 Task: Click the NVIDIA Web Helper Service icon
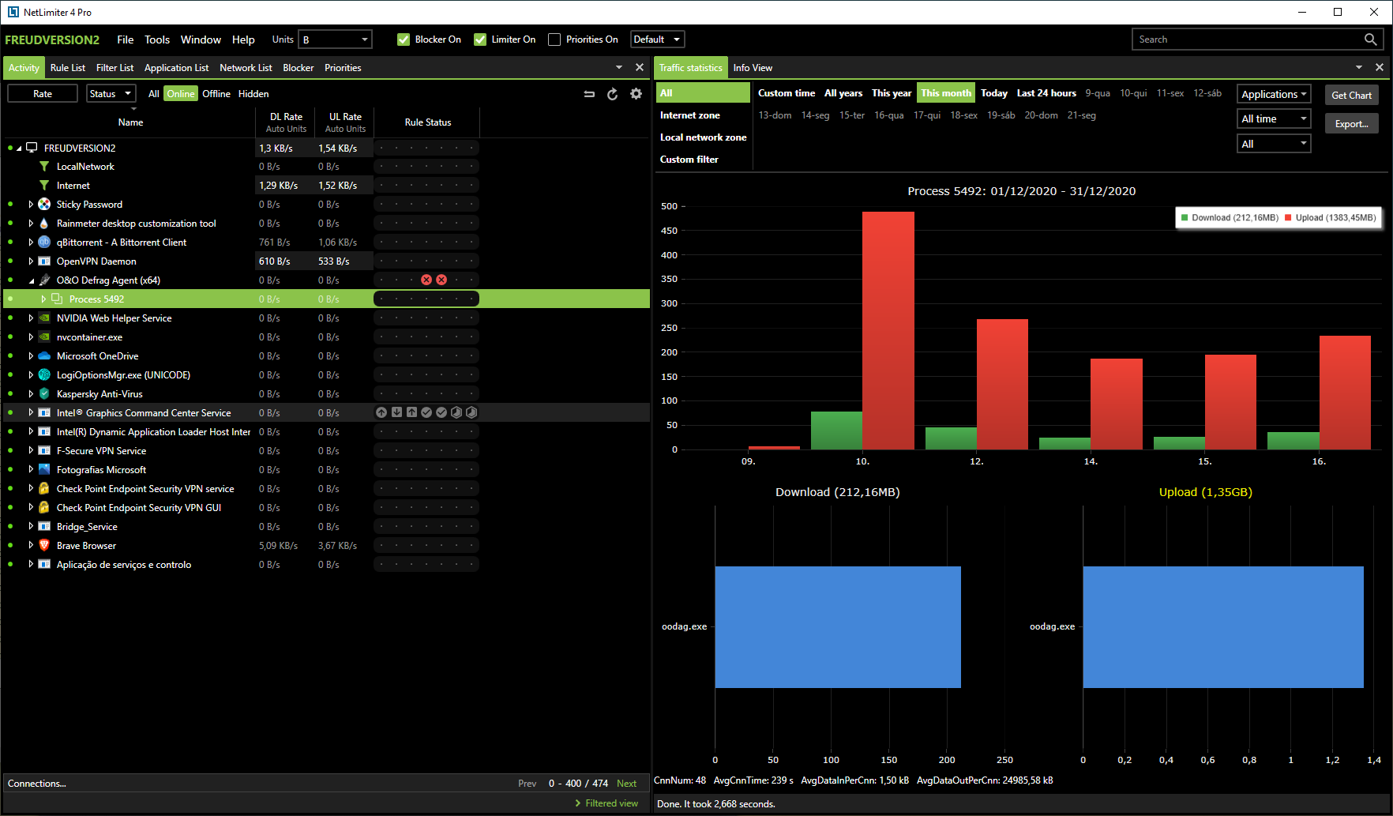click(44, 318)
